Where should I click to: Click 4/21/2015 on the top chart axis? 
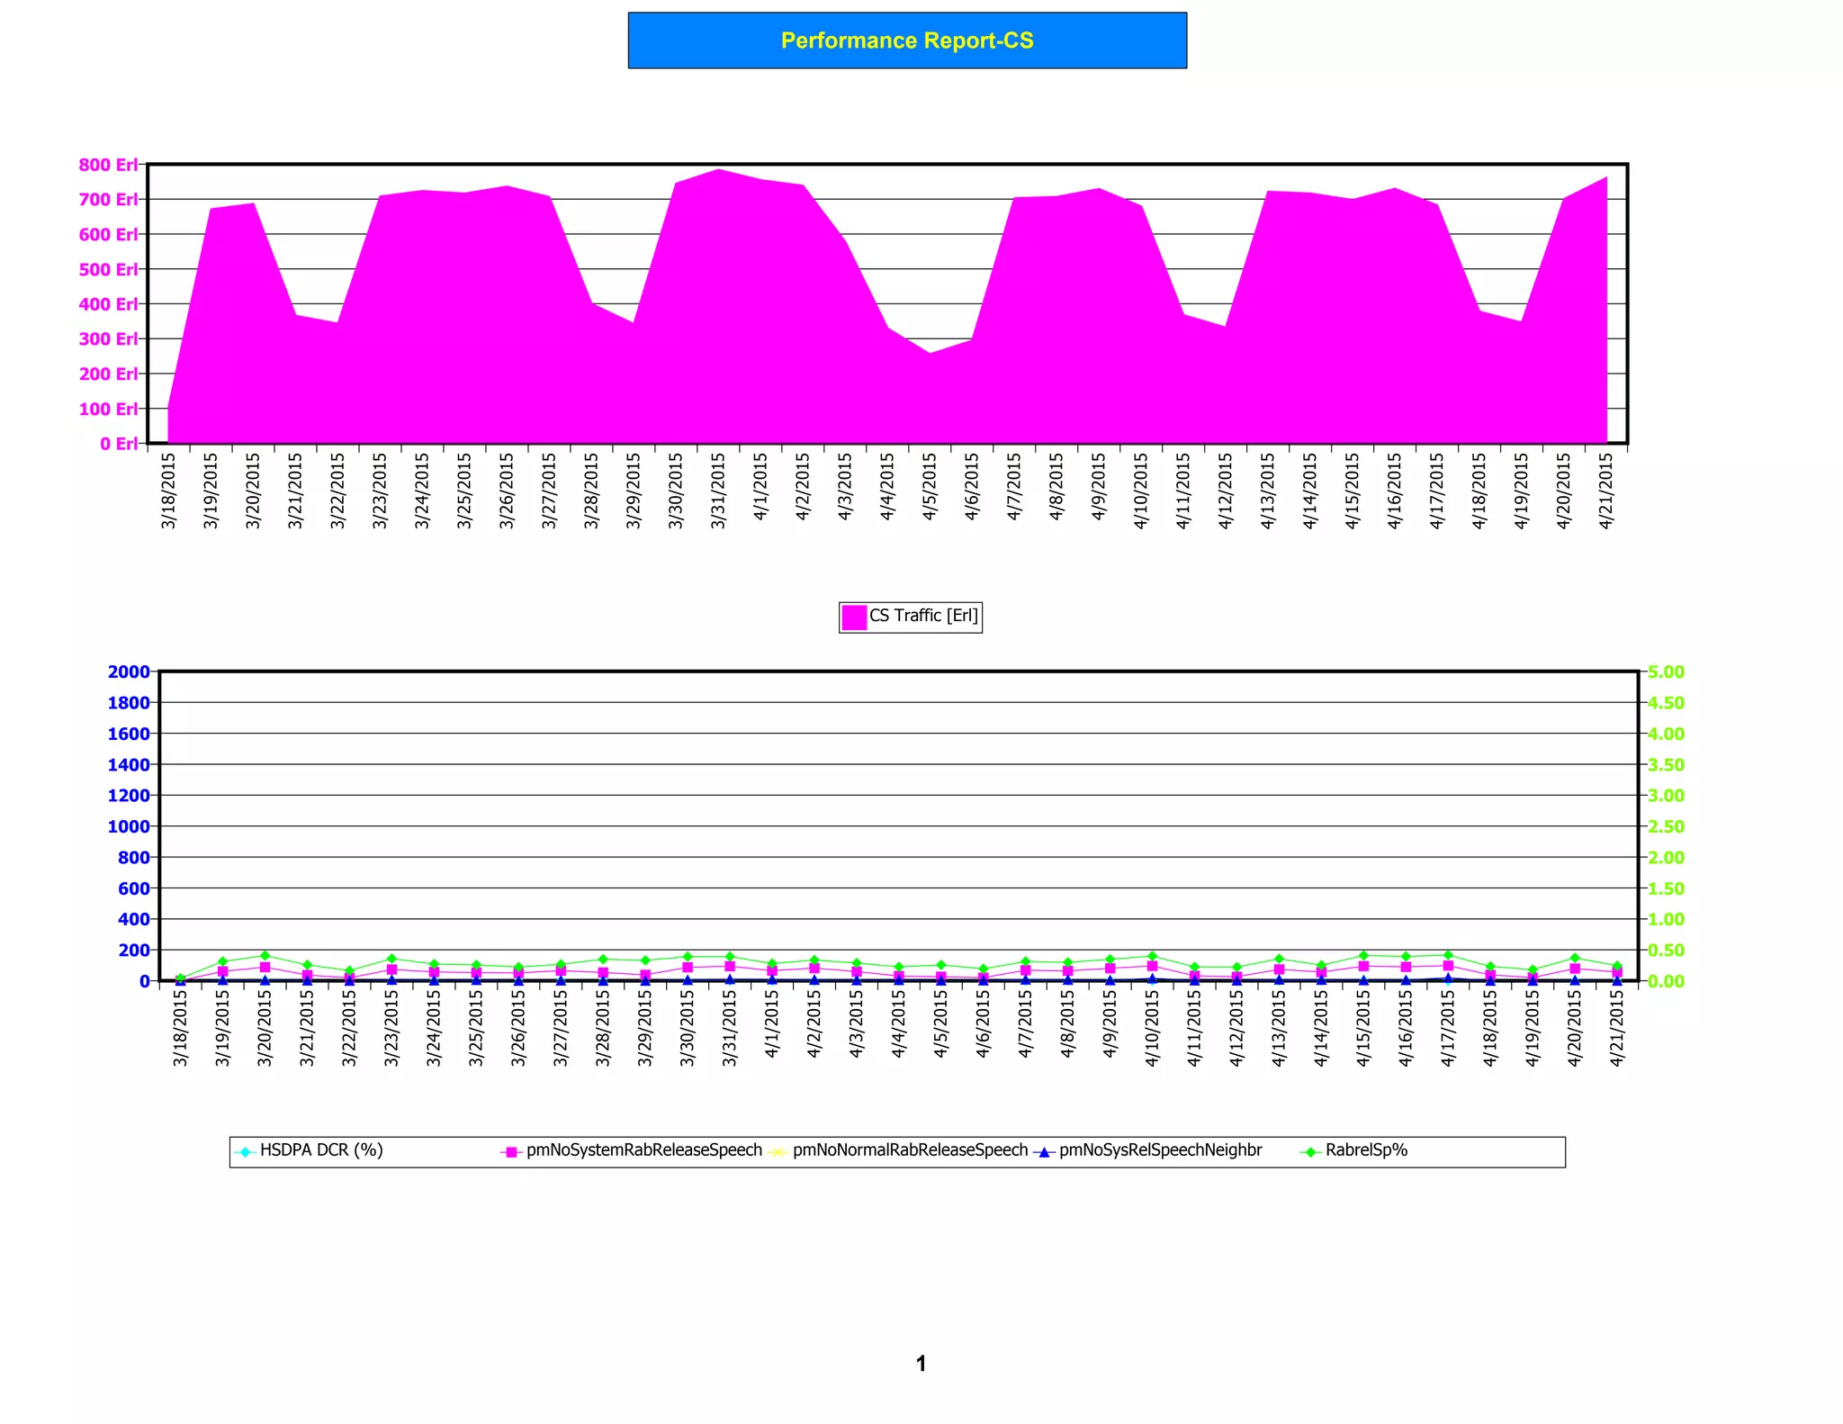point(1606,491)
